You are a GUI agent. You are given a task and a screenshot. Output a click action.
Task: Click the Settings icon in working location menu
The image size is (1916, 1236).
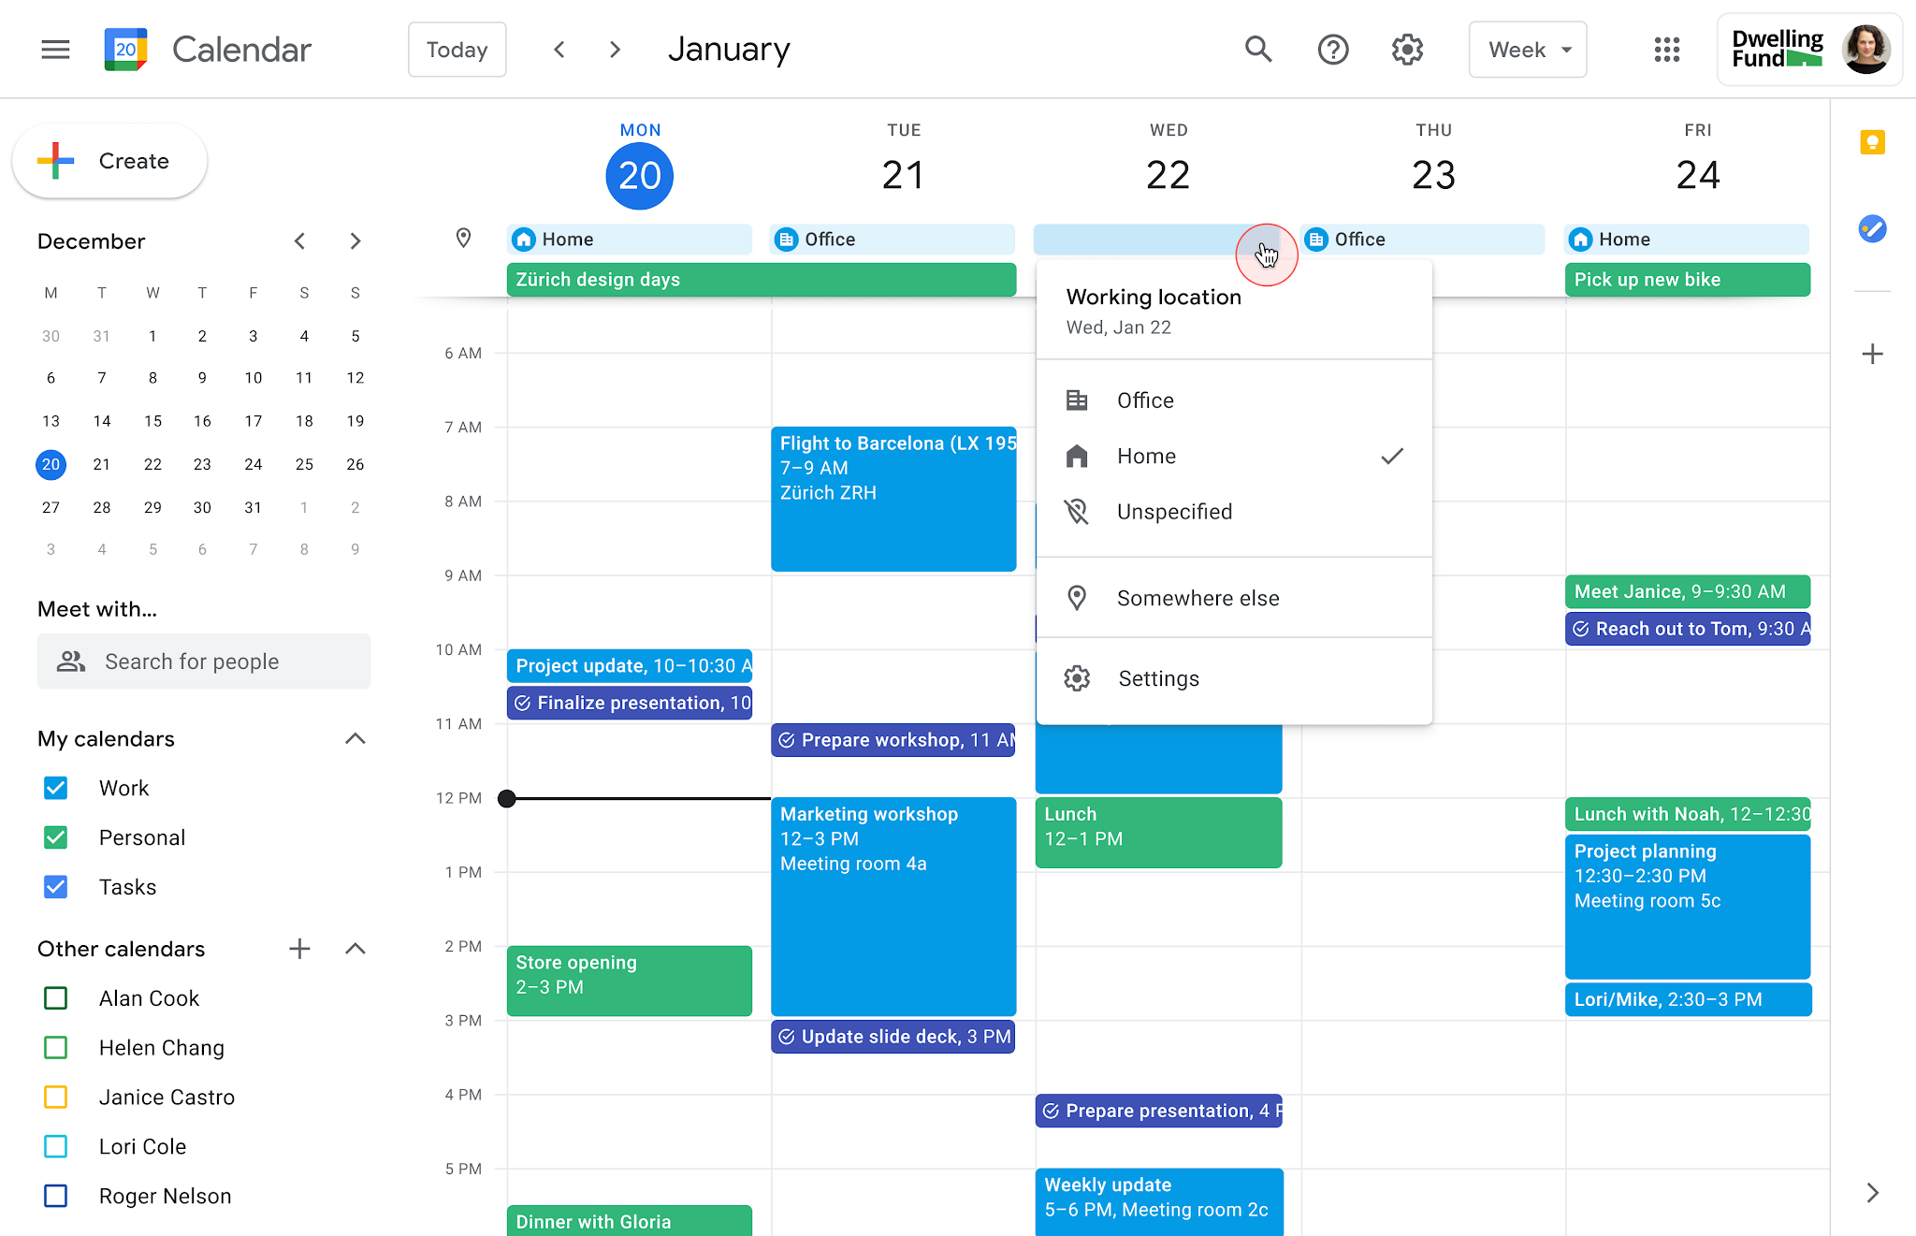1075,678
